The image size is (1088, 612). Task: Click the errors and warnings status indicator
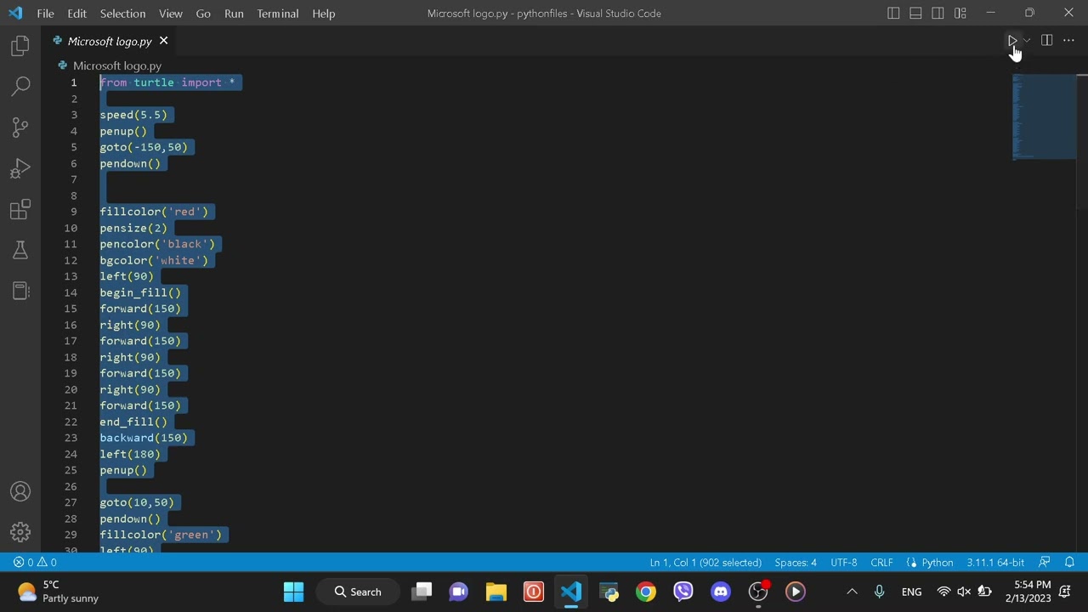(x=35, y=562)
